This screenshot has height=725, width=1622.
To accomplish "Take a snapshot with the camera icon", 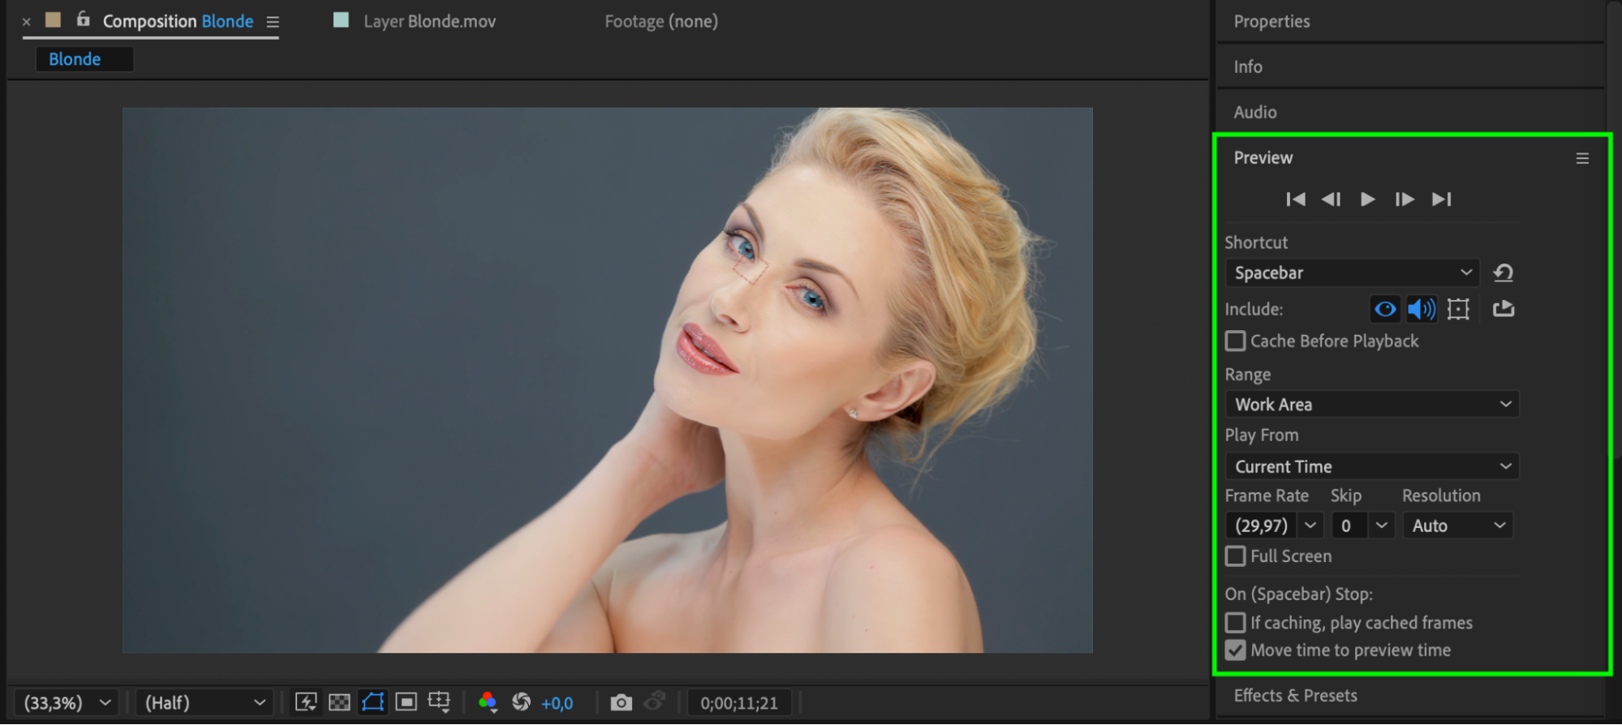I will click(621, 702).
